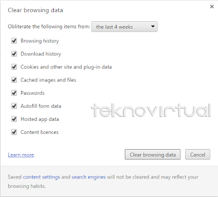Viewport: 218px width, 197px height.
Task: Click the 'Hosted app data' label text
Action: [40, 119]
